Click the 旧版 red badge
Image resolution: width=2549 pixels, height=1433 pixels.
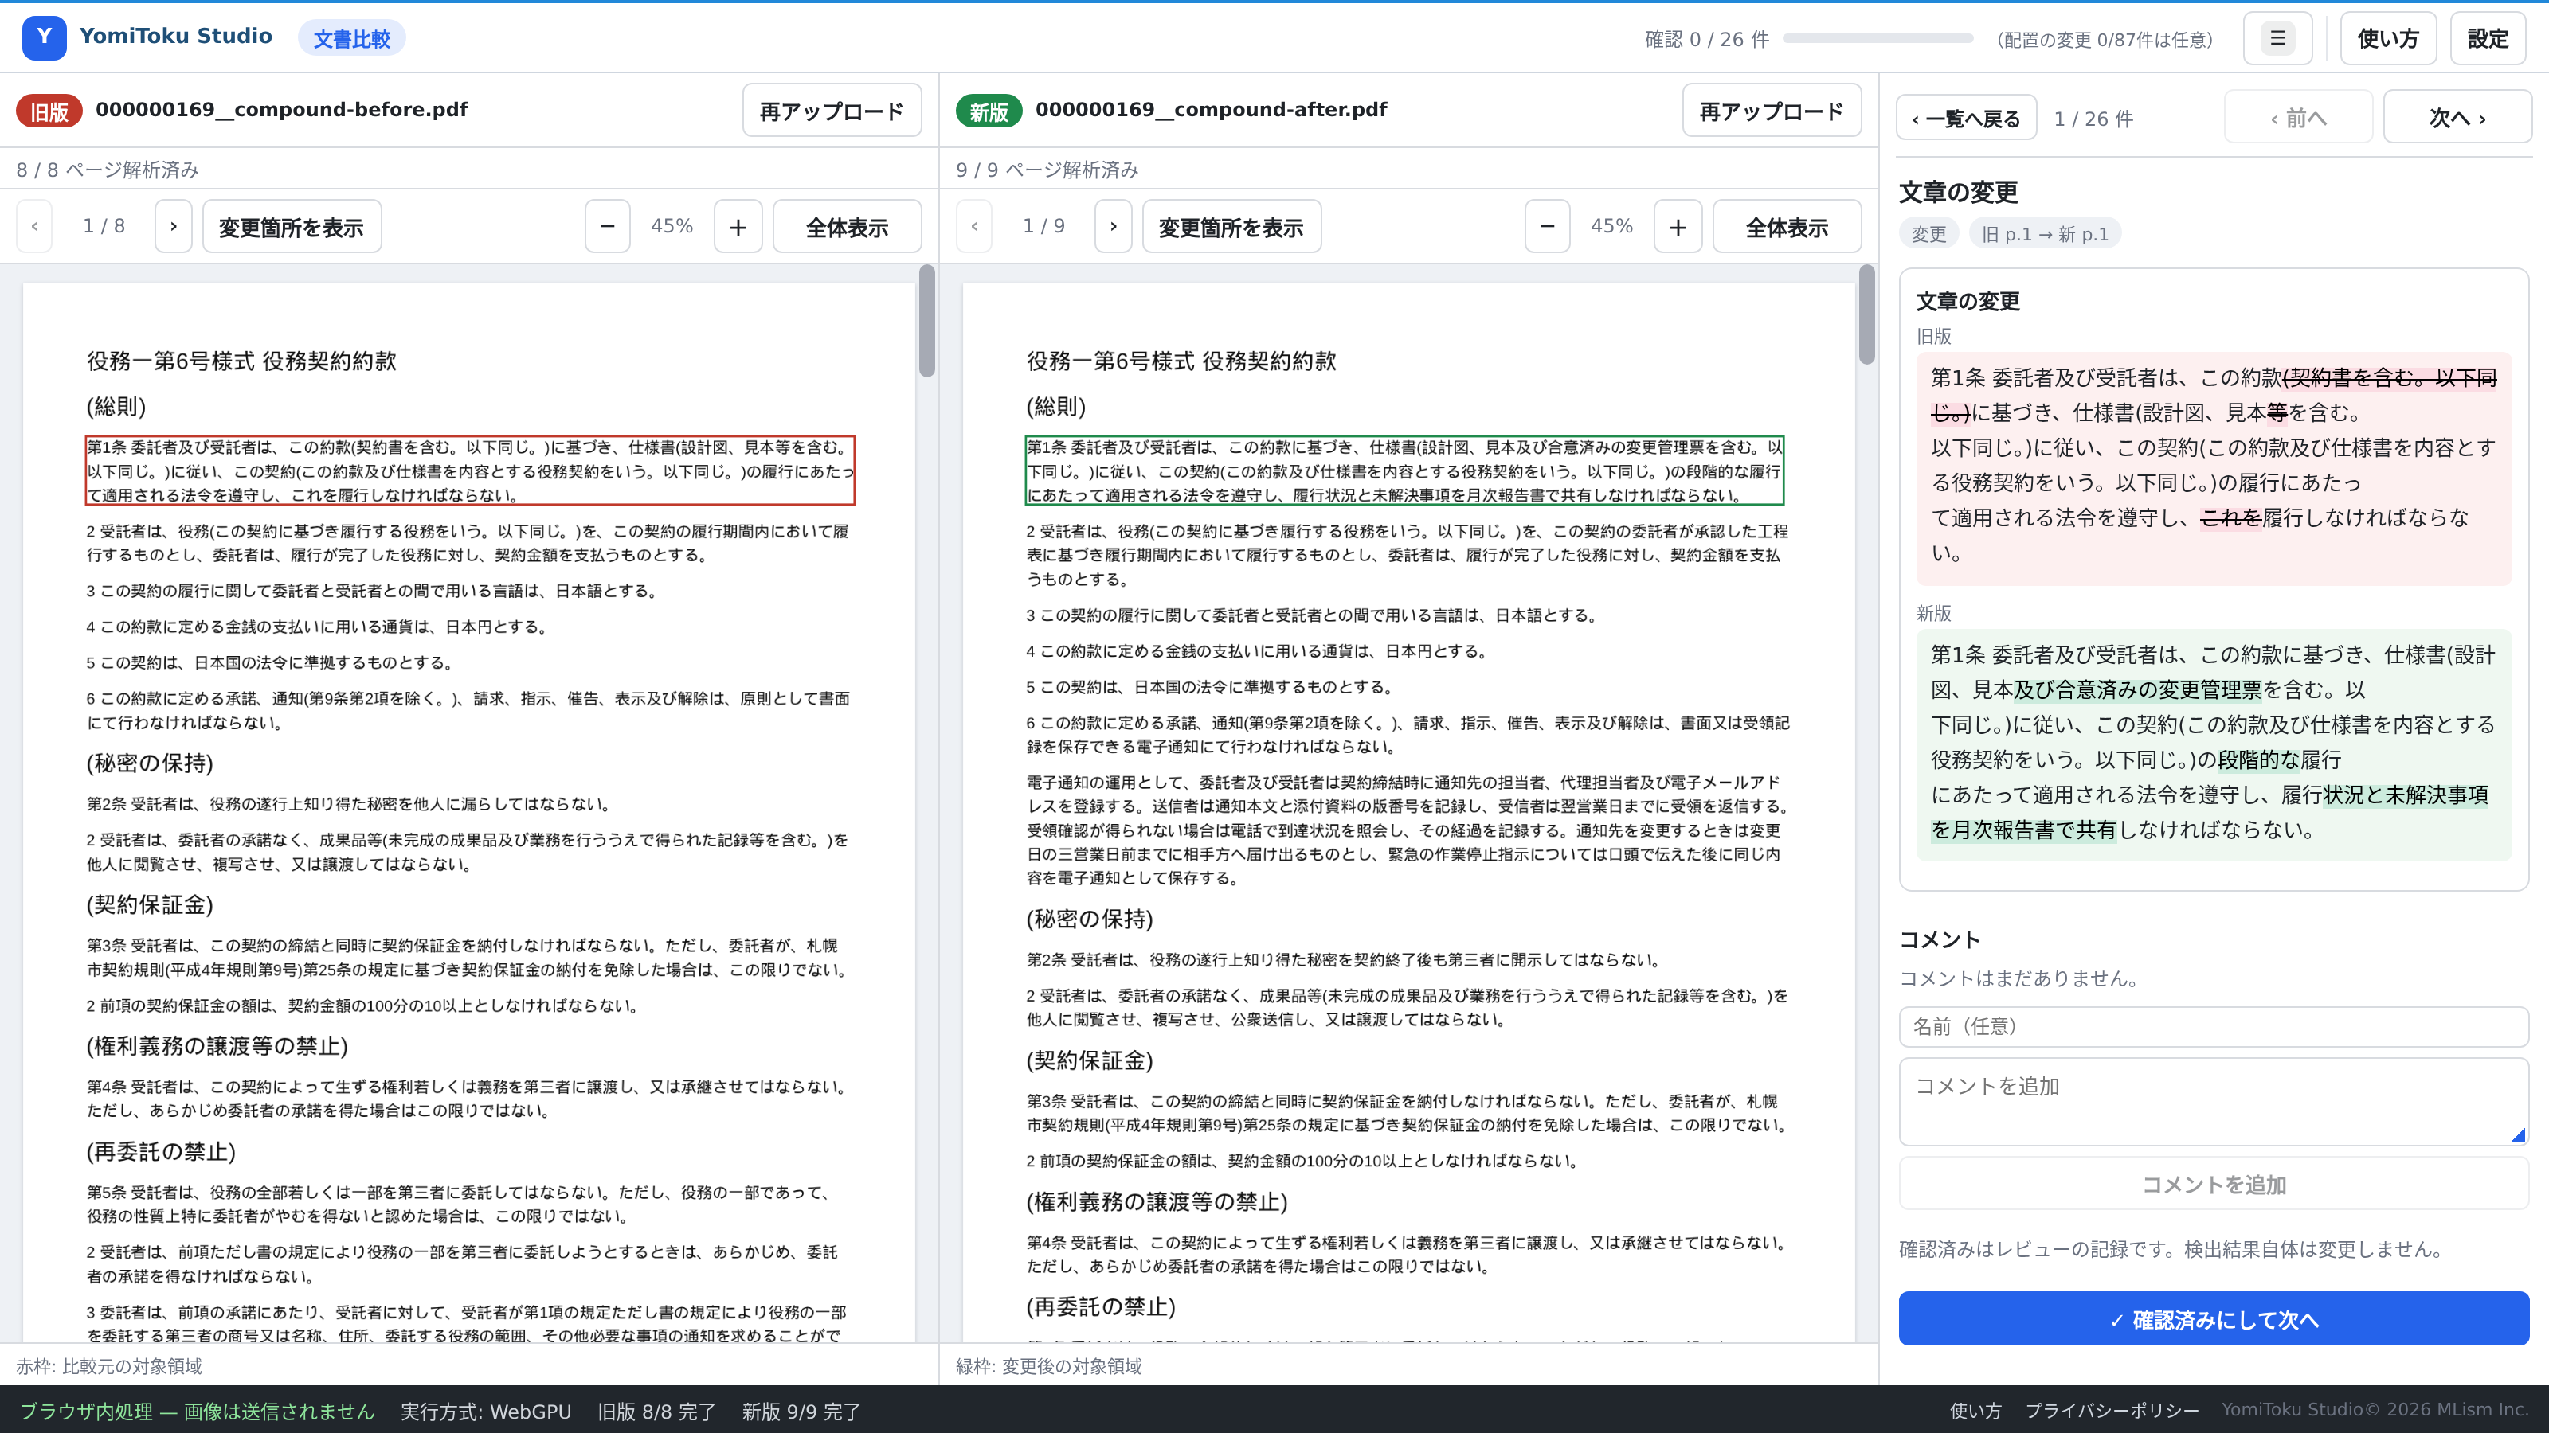point(49,111)
